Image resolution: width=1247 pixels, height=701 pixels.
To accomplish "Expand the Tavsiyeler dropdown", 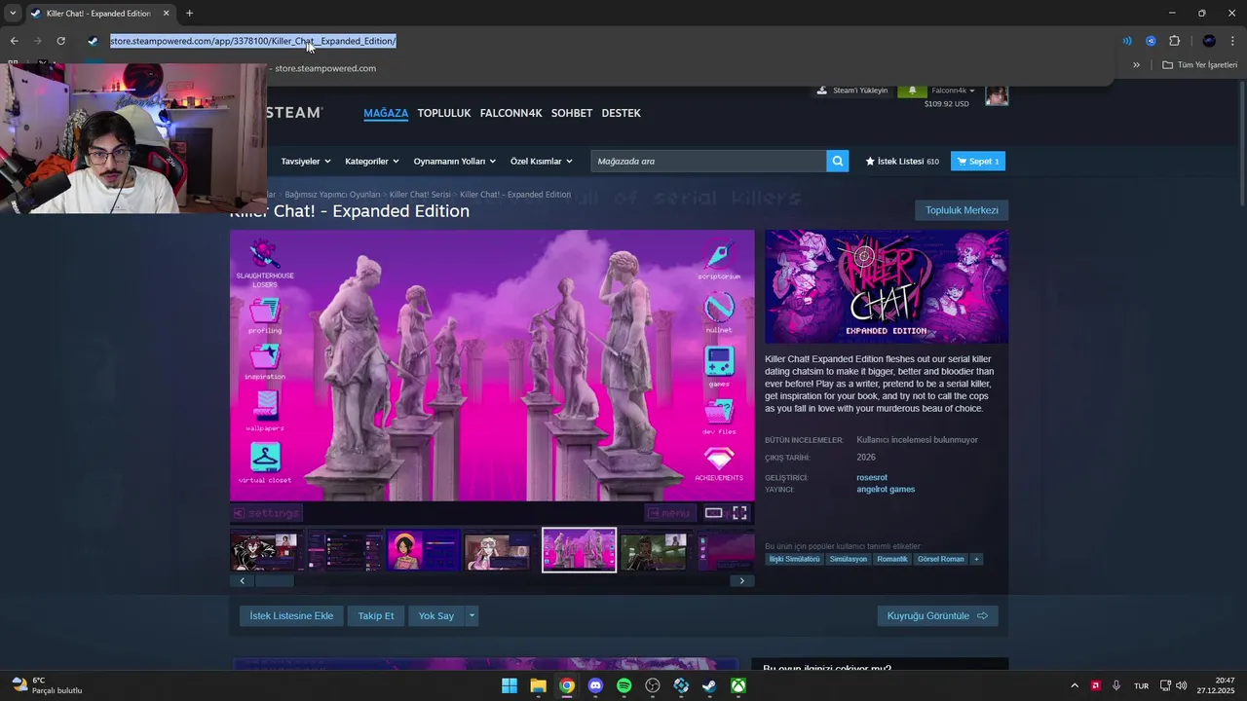I will coord(305,161).
